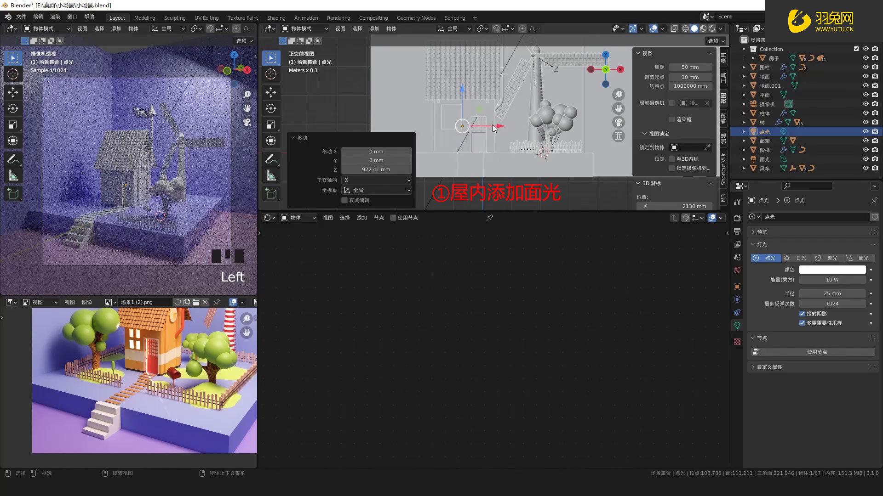
Task: Click the zoom magnifier in front viewport
Action: 619,95
